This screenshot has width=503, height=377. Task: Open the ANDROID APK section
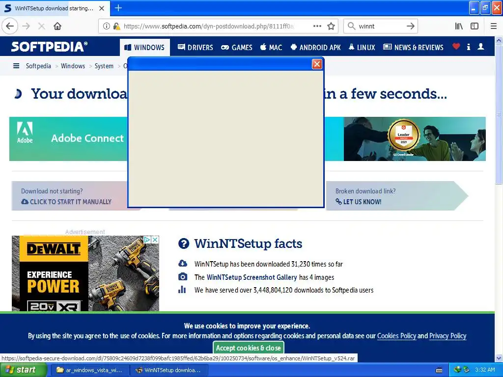coord(316,48)
